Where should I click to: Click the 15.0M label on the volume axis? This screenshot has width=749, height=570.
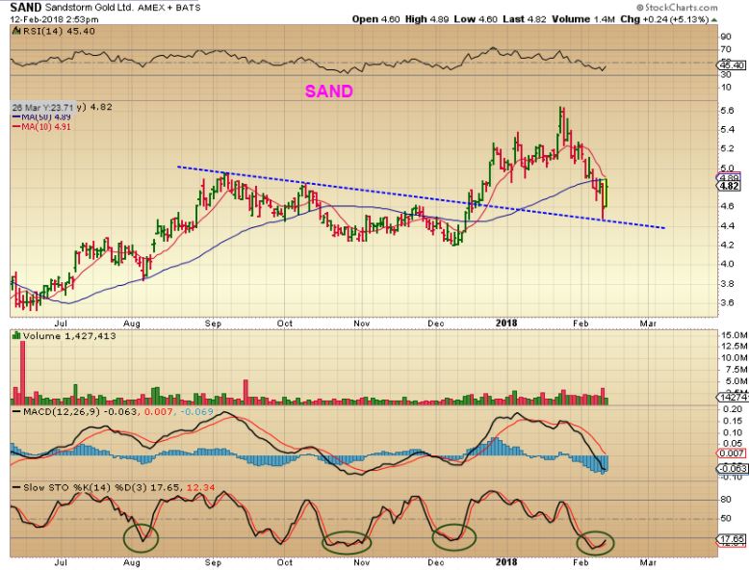point(735,335)
